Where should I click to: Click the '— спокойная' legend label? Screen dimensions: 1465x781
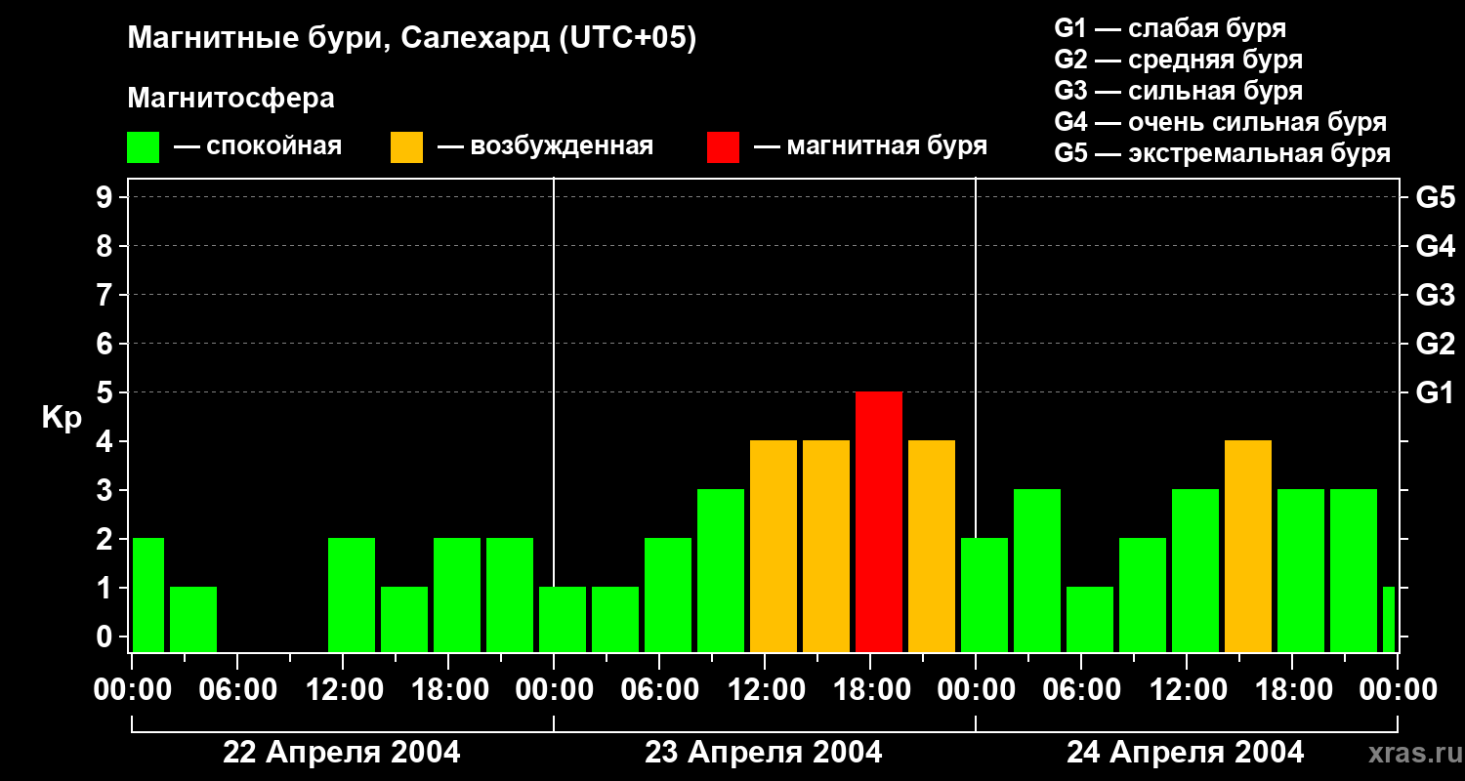click(x=258, y=147)
